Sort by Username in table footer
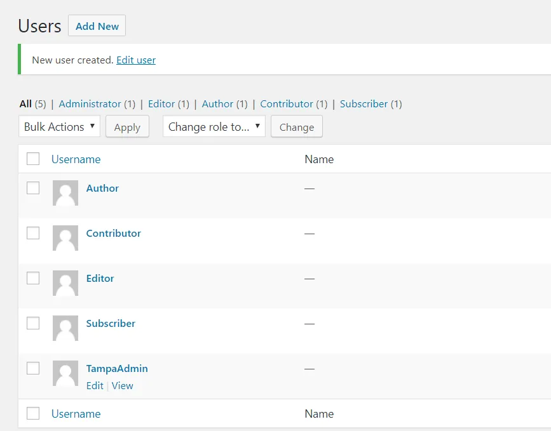Viewport: 551px width, 431px height. point(76,414)
